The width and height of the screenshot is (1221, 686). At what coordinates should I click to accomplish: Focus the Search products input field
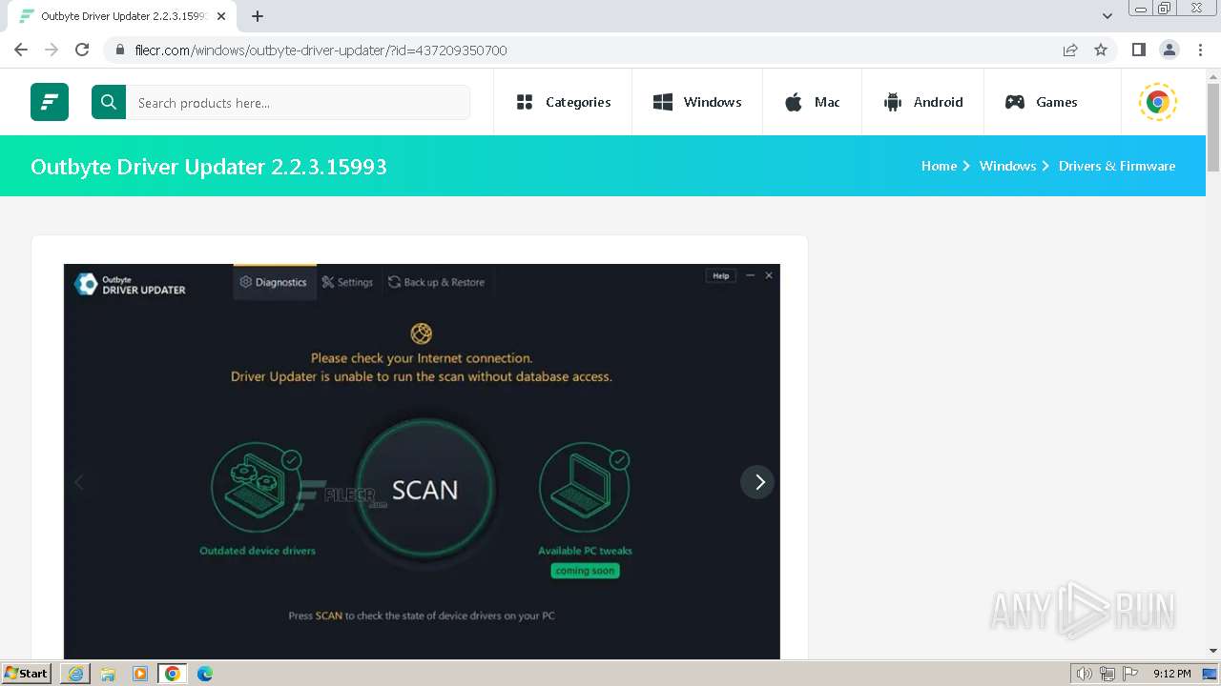point(299,102)
